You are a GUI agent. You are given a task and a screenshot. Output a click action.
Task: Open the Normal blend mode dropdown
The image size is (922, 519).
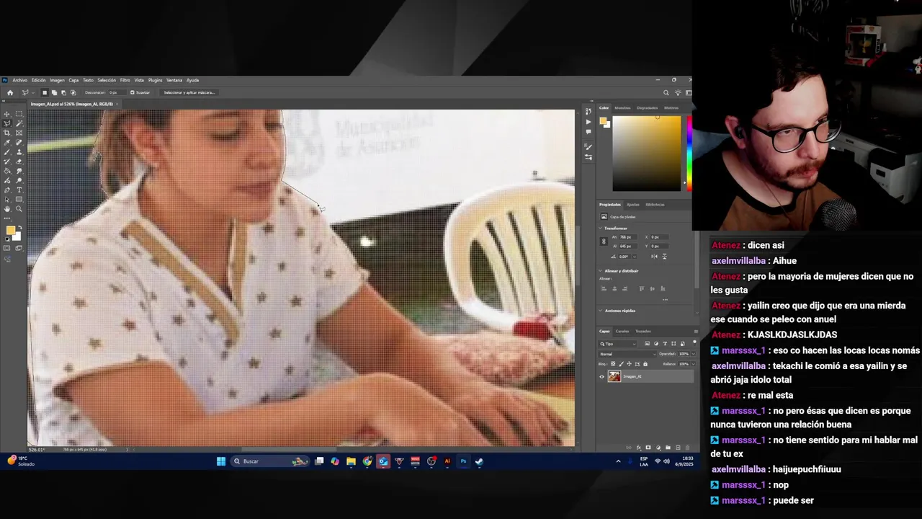point(627,353)
